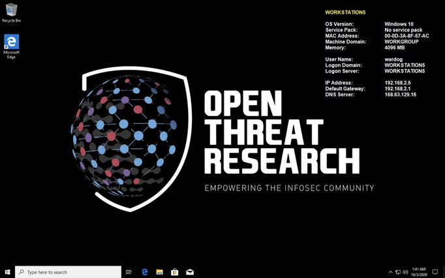Click the 'No service pack' value

pyautogui.click(x=403, y=30)
